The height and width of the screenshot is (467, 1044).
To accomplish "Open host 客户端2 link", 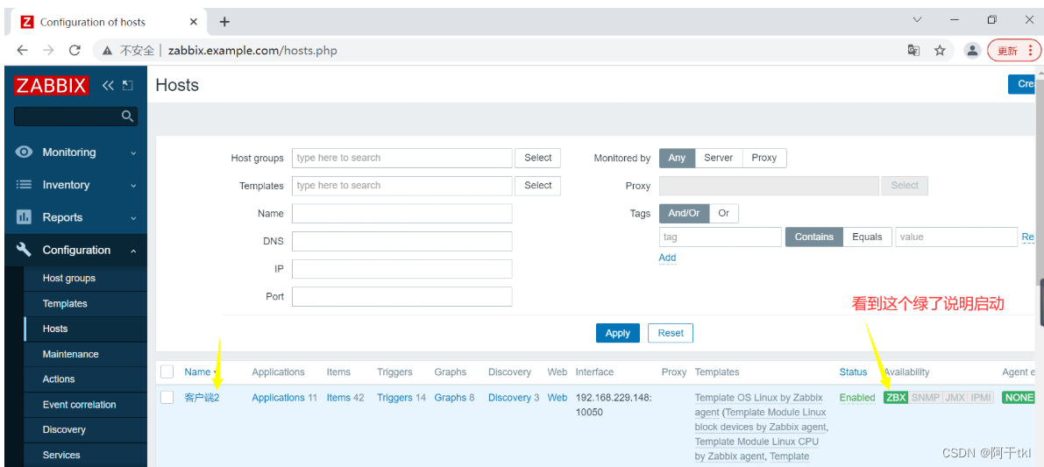I will click(x=202, y=397).
